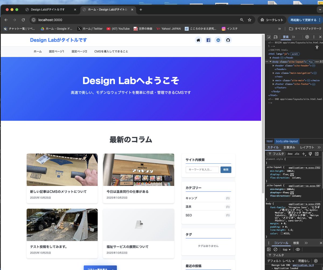Open デフォルト レベル log level dropdown
The image size is (323, 270).
281,261
